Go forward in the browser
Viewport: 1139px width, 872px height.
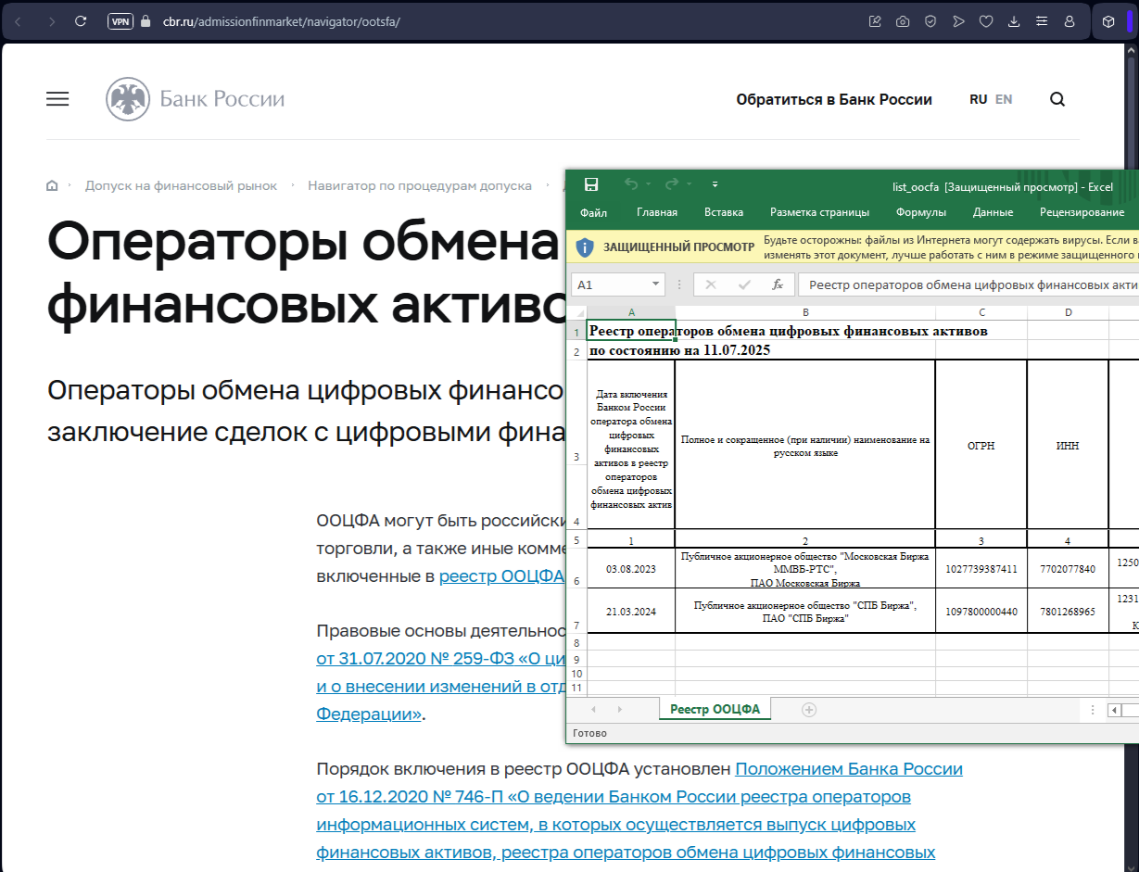point(50,21)
